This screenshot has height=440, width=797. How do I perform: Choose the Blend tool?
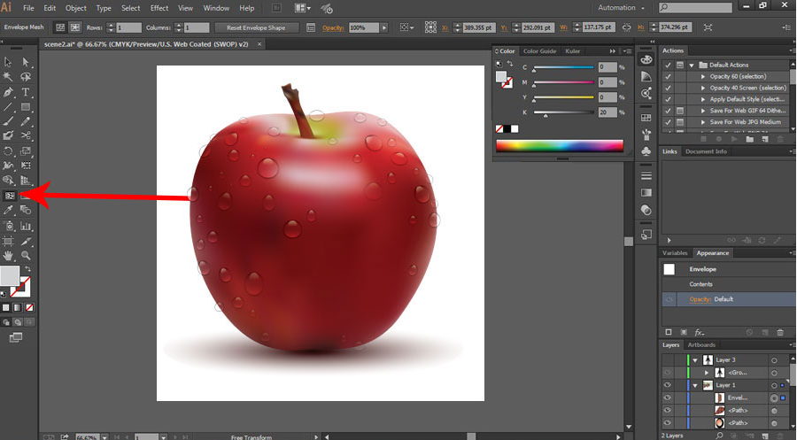tap(26, 210)
